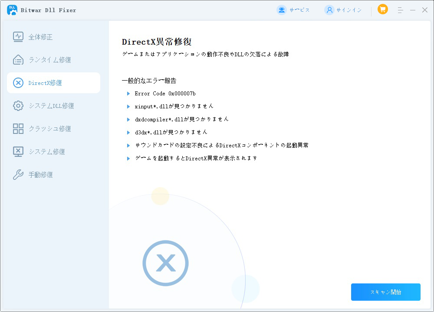Select text dxdcompiler*.dllが見つかりません
This screenshot has width=434, height=312.
click(x=181, y=120)
